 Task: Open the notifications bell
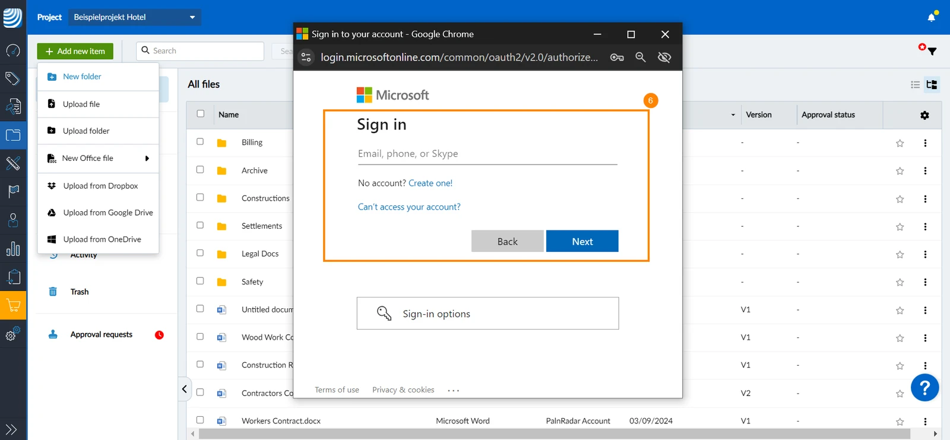click(x=932, y=17)
